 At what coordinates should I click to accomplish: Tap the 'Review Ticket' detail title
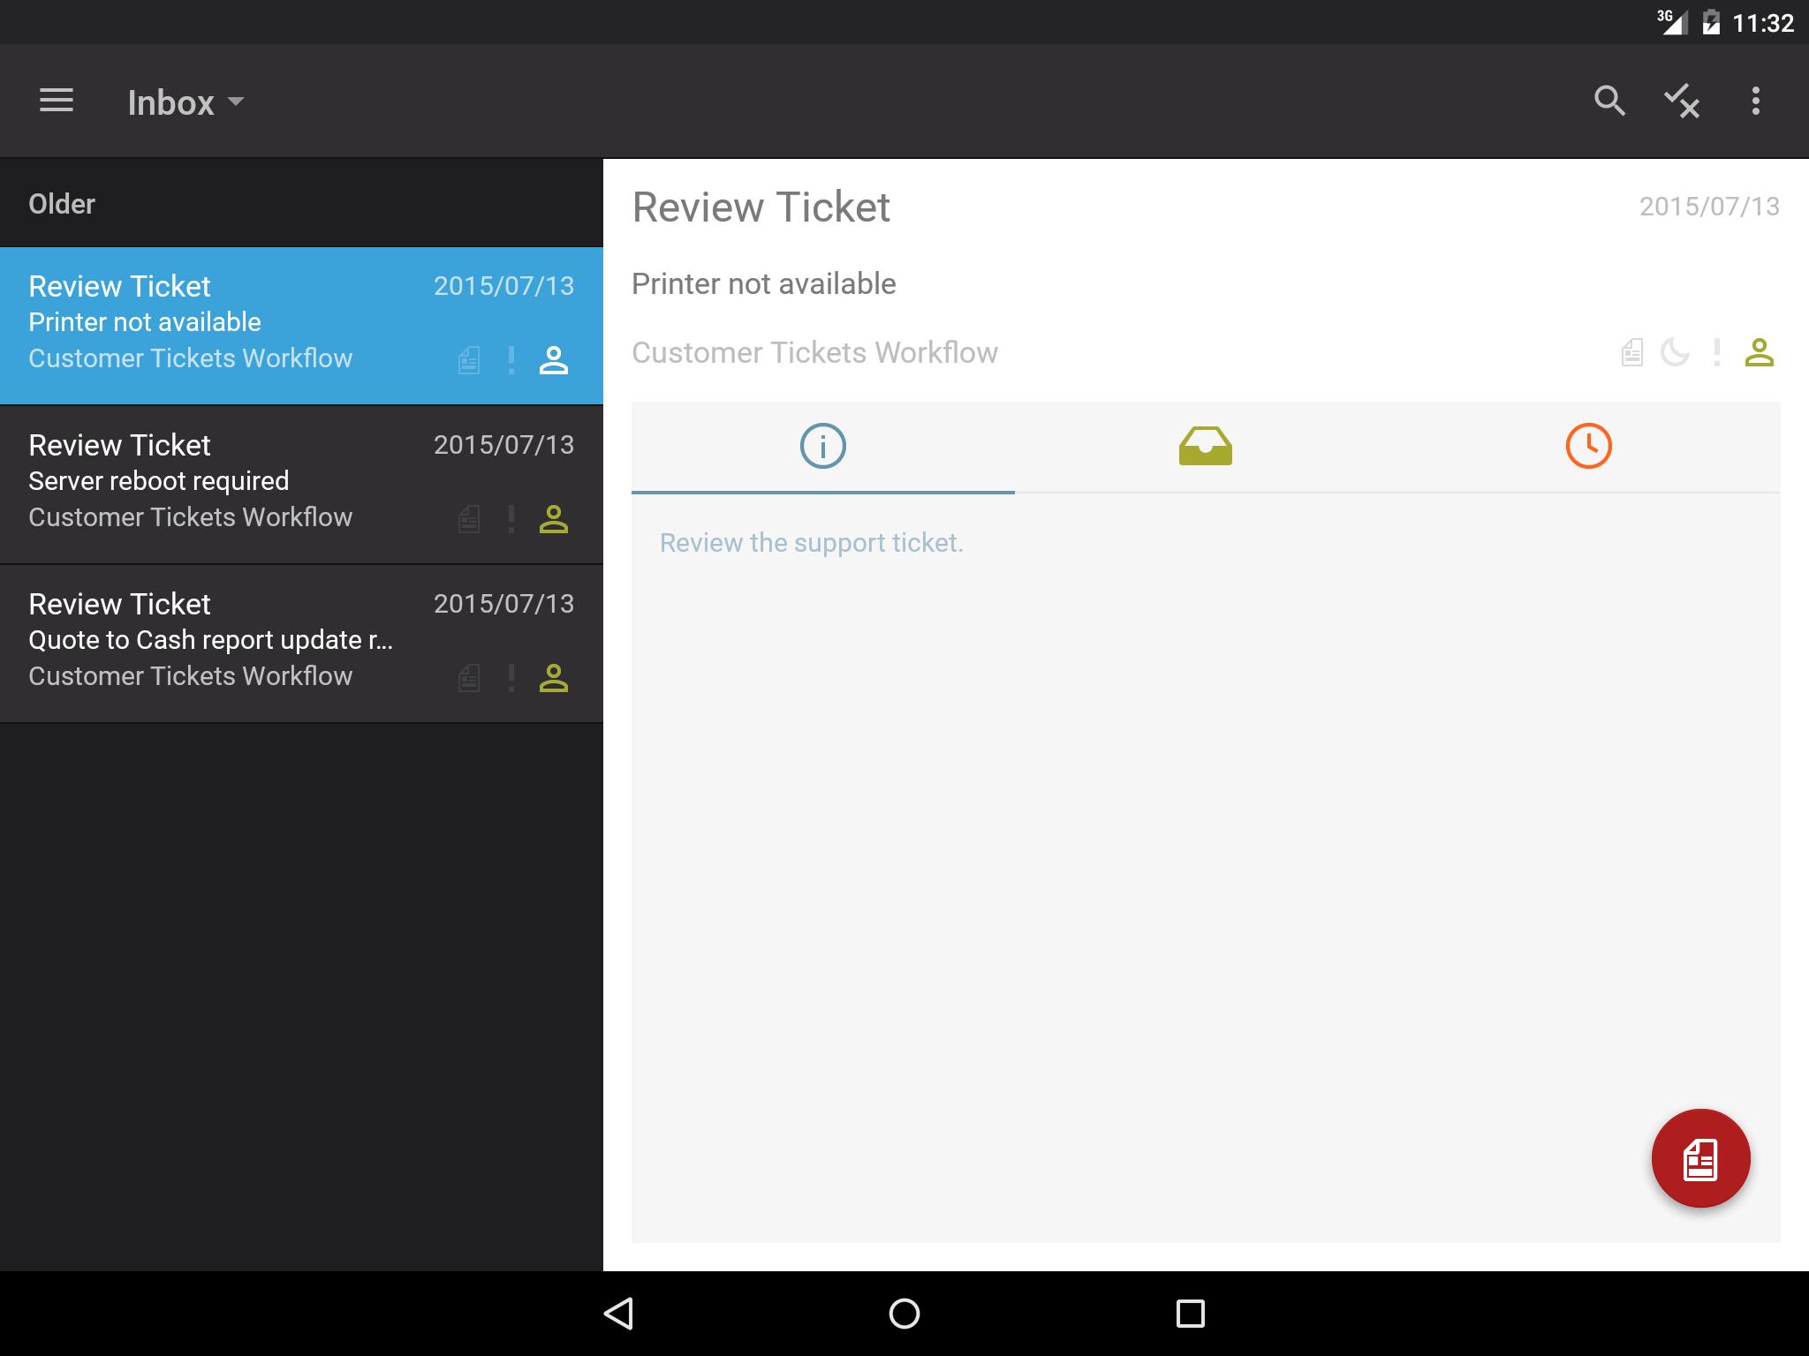[x=761, y=207]
